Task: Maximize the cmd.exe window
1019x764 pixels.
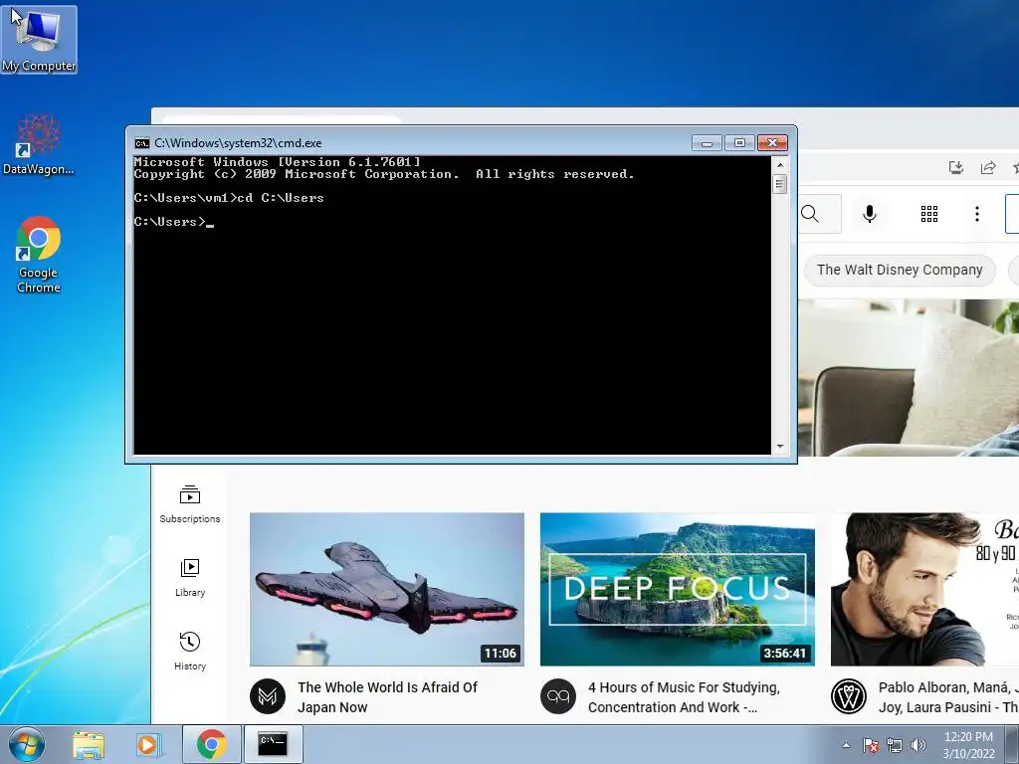Action: point(739,143)
